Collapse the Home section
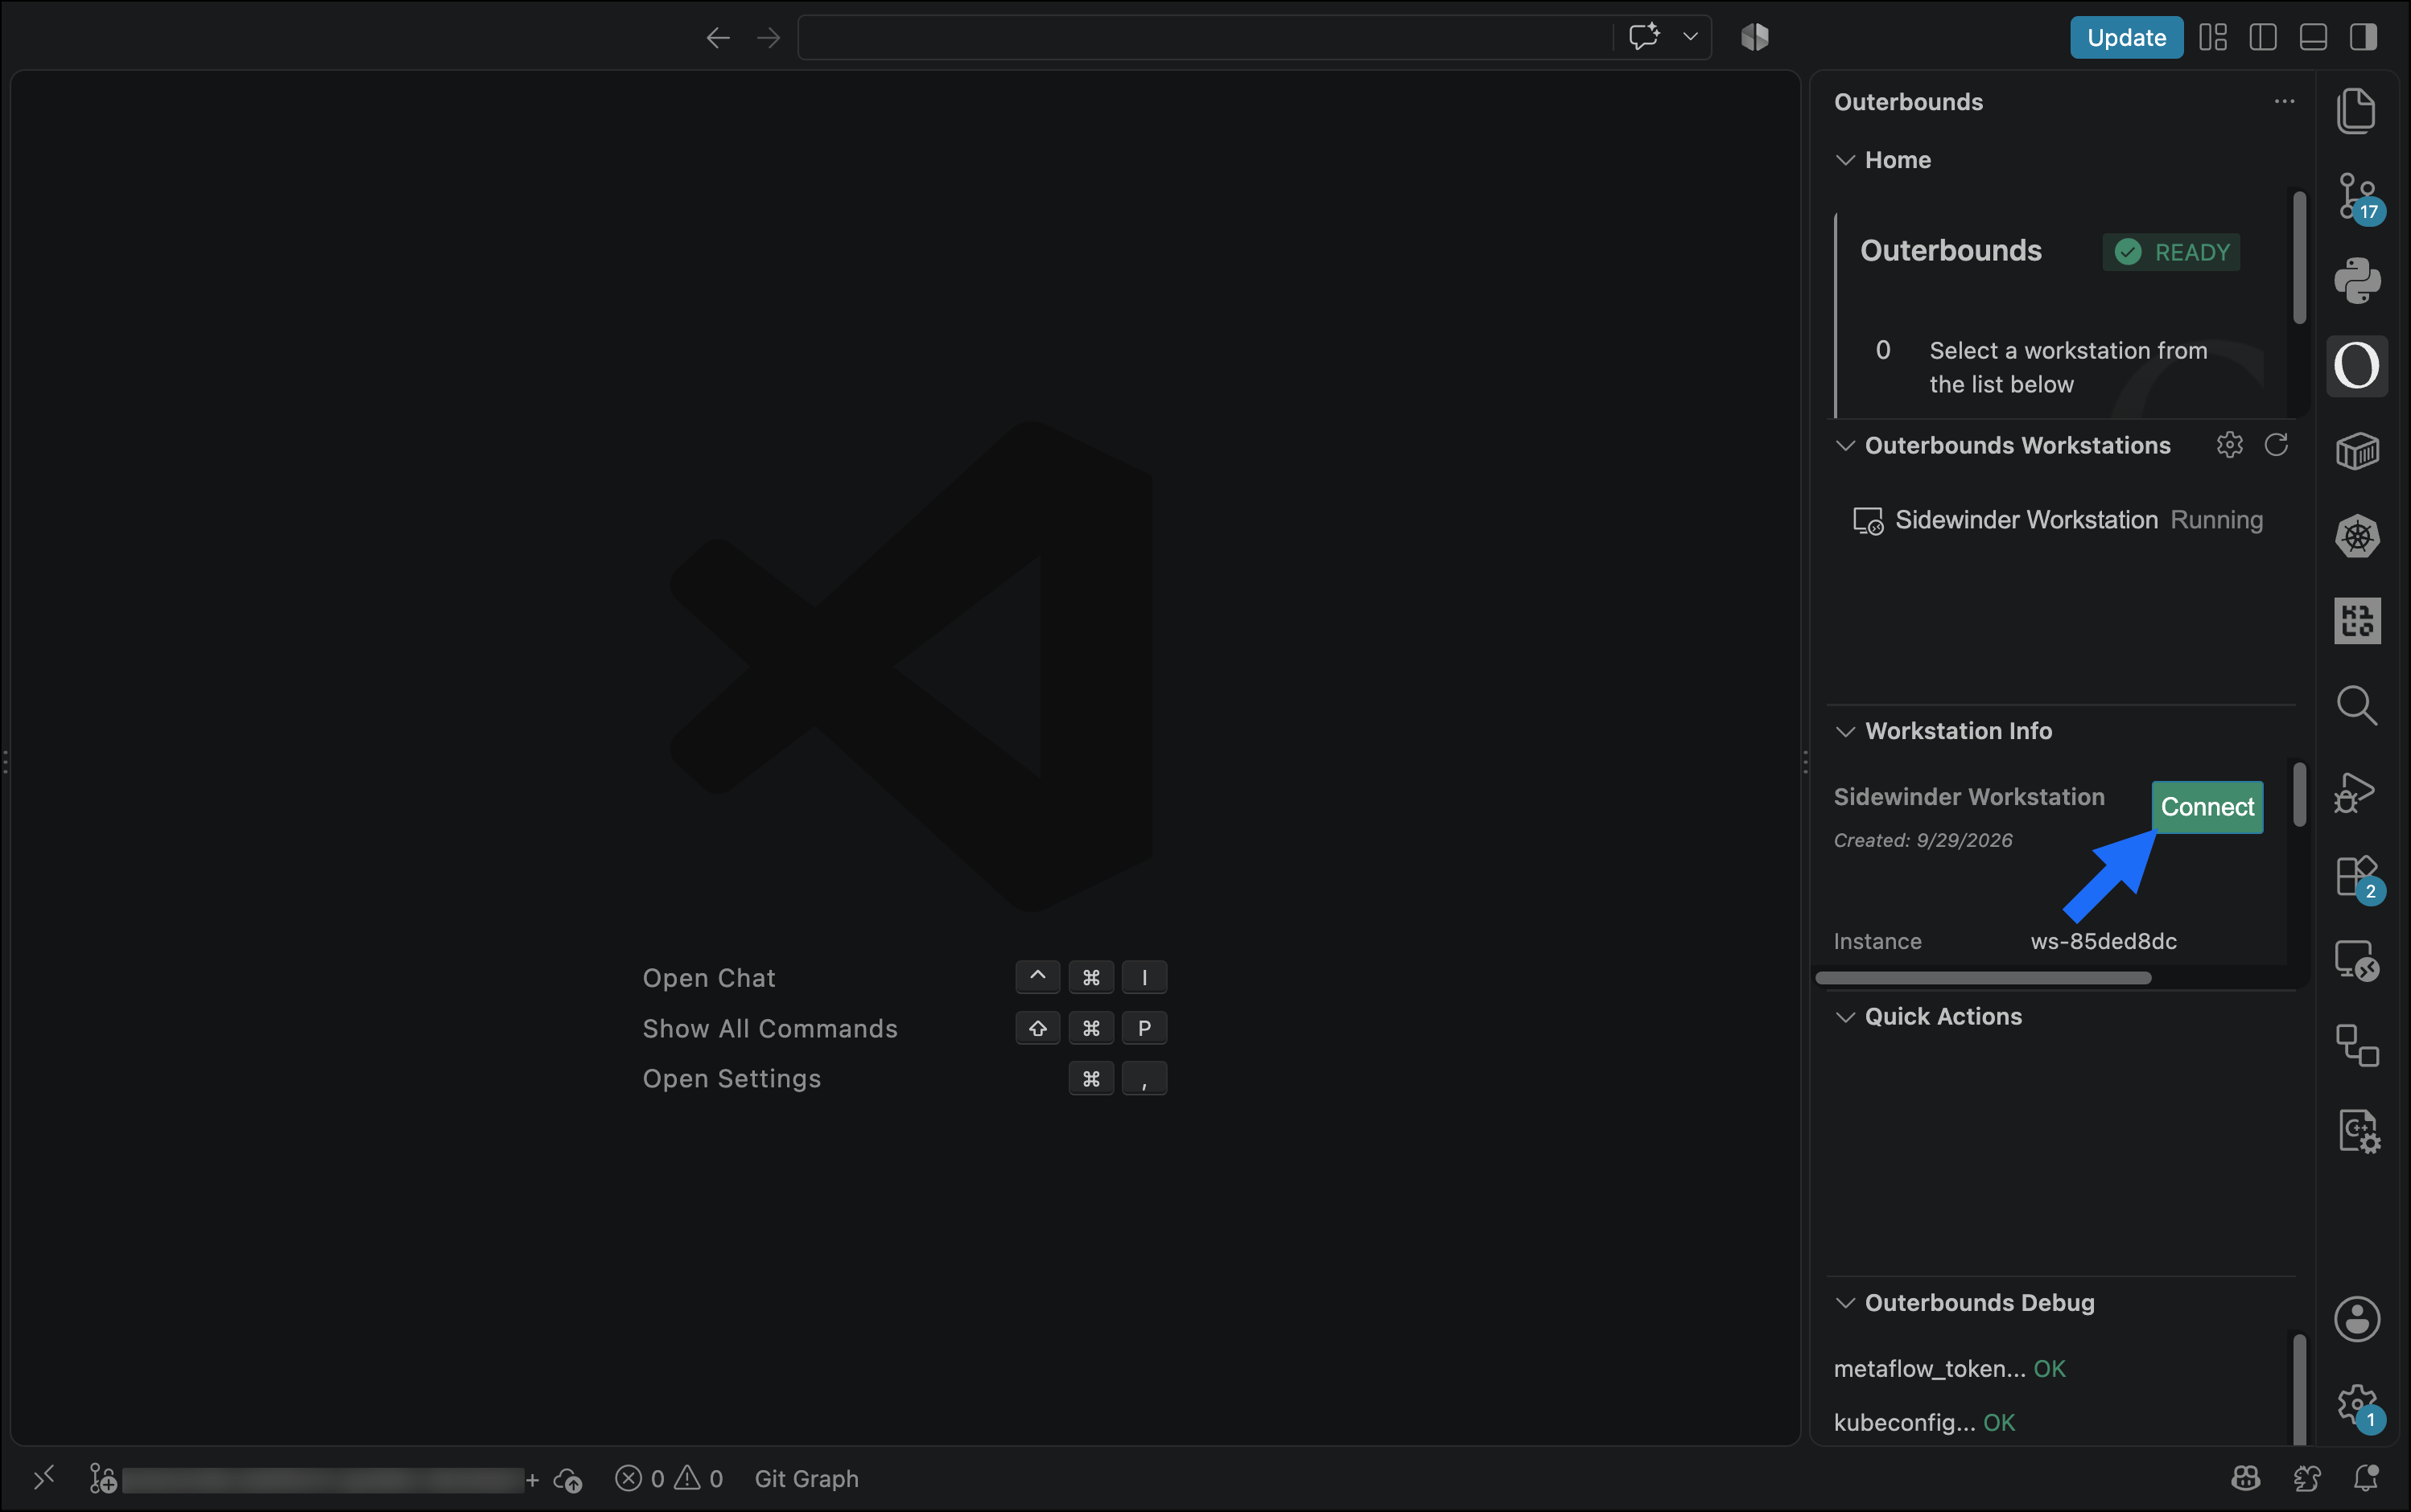The height and width of the screenshot is (1512, 2411). click(x=1844, y=160)
